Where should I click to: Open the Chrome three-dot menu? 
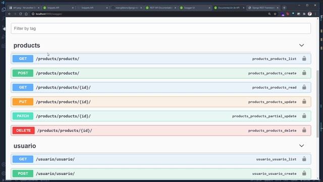click(x=315, y=14)
